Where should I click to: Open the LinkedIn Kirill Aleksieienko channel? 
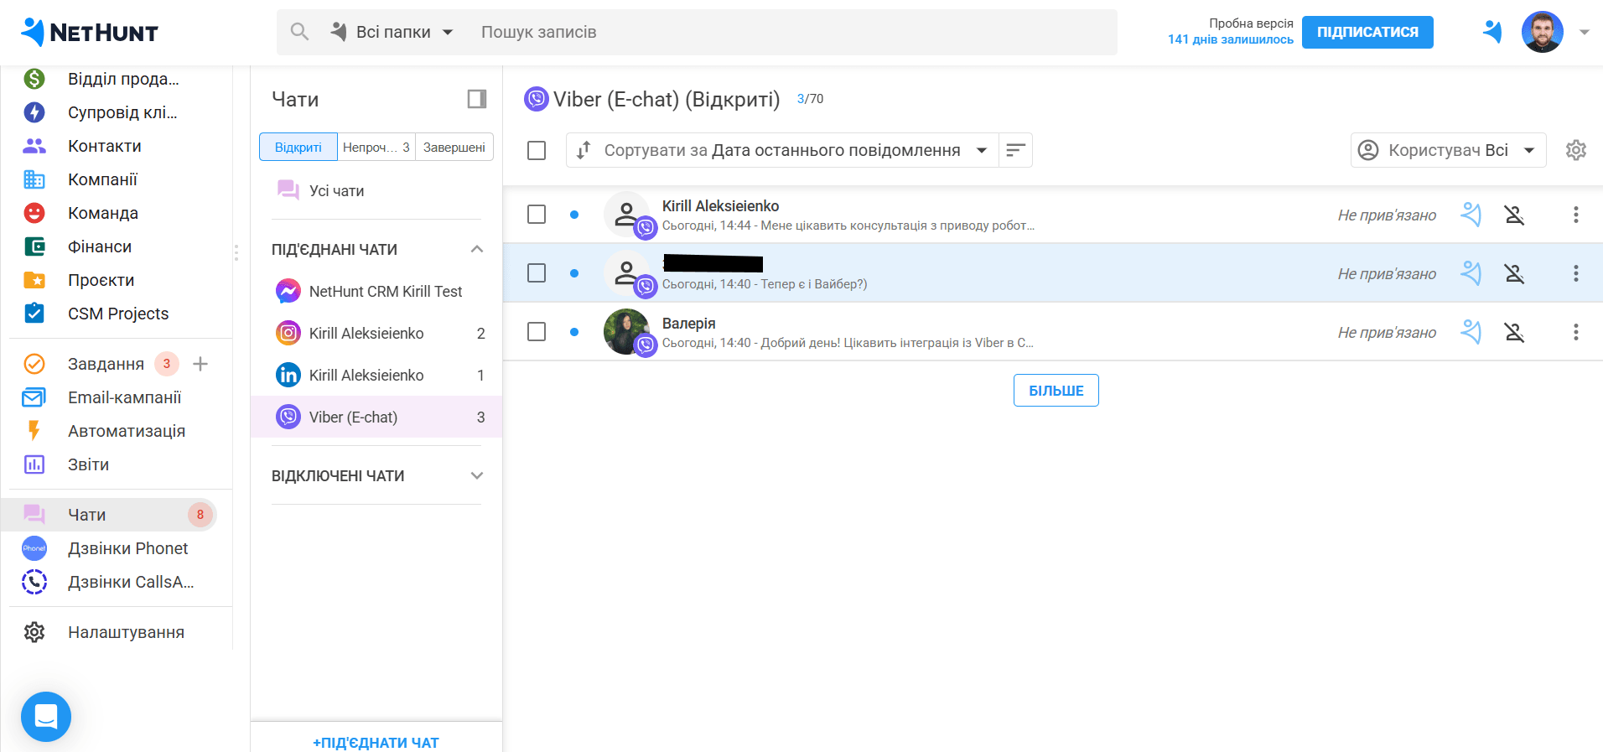(x=376, y=375)
